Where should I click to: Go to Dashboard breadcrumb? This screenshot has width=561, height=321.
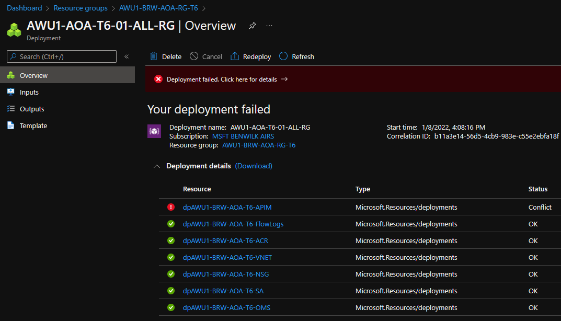coord(25,8)
